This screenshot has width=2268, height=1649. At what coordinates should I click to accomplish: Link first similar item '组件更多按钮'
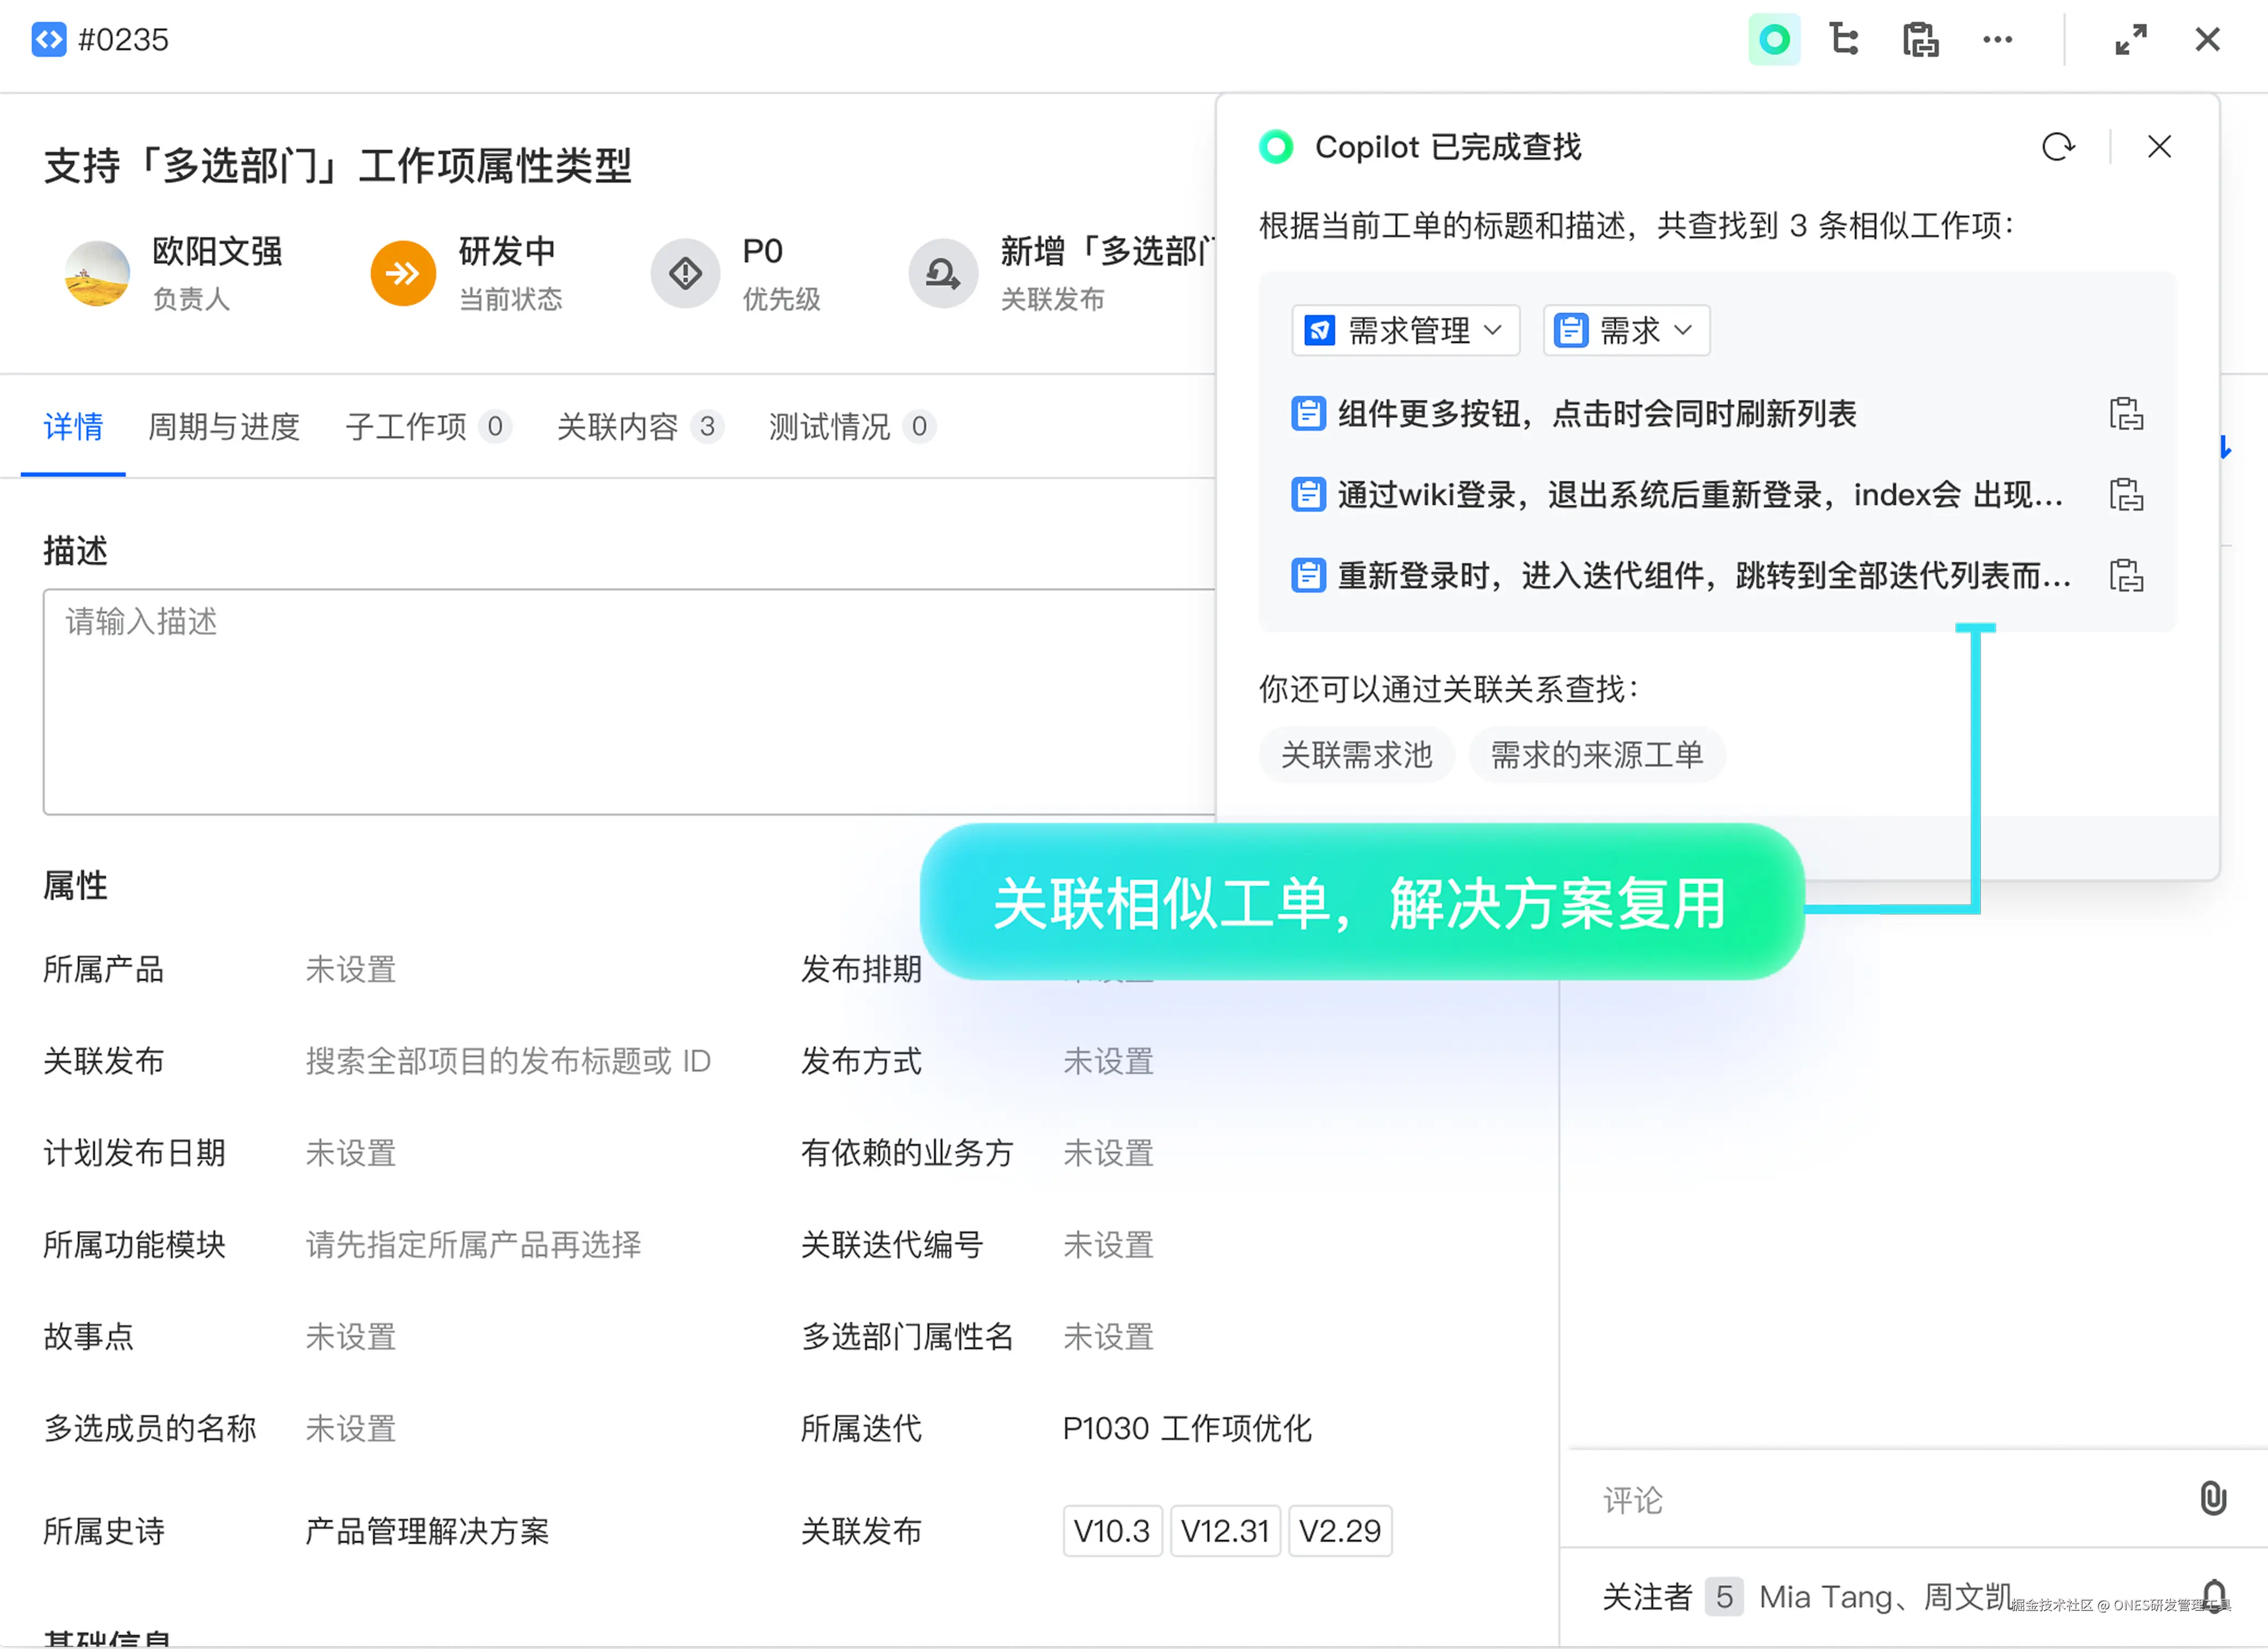click(x=2126, y=413)
